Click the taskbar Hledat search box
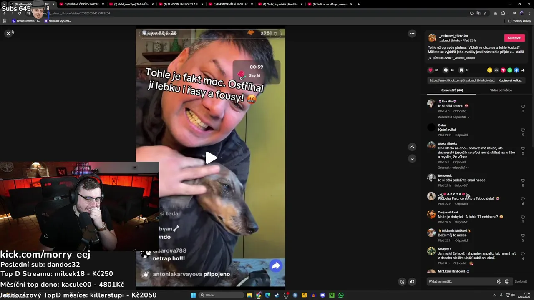Screen dimensions: 534x300 click(x=221, y=295)
